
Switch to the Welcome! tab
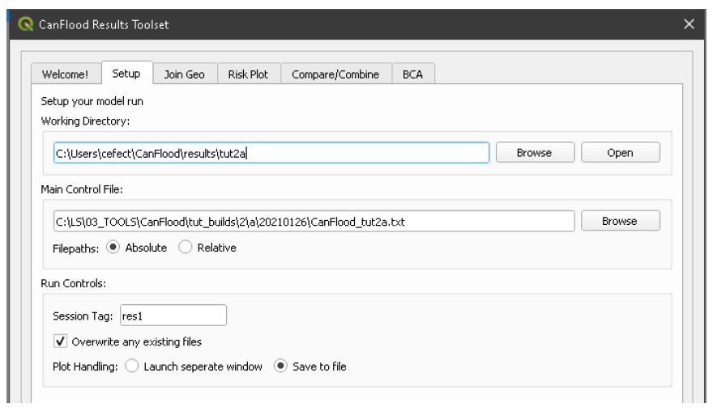[66, 74]
